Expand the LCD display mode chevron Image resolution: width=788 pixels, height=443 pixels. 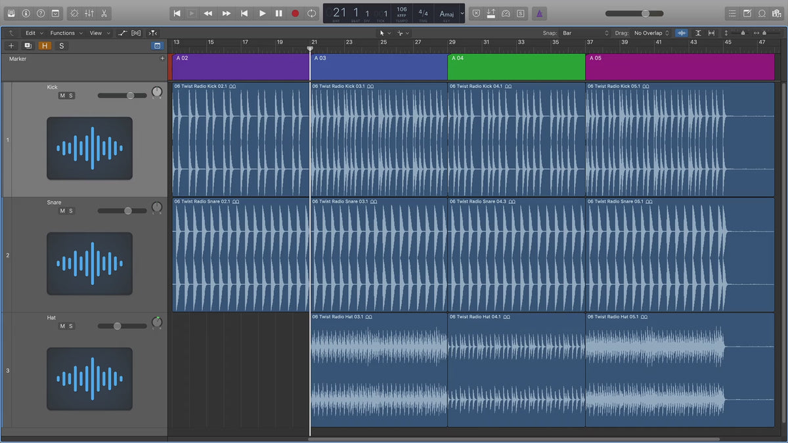[x=462, y=13]
